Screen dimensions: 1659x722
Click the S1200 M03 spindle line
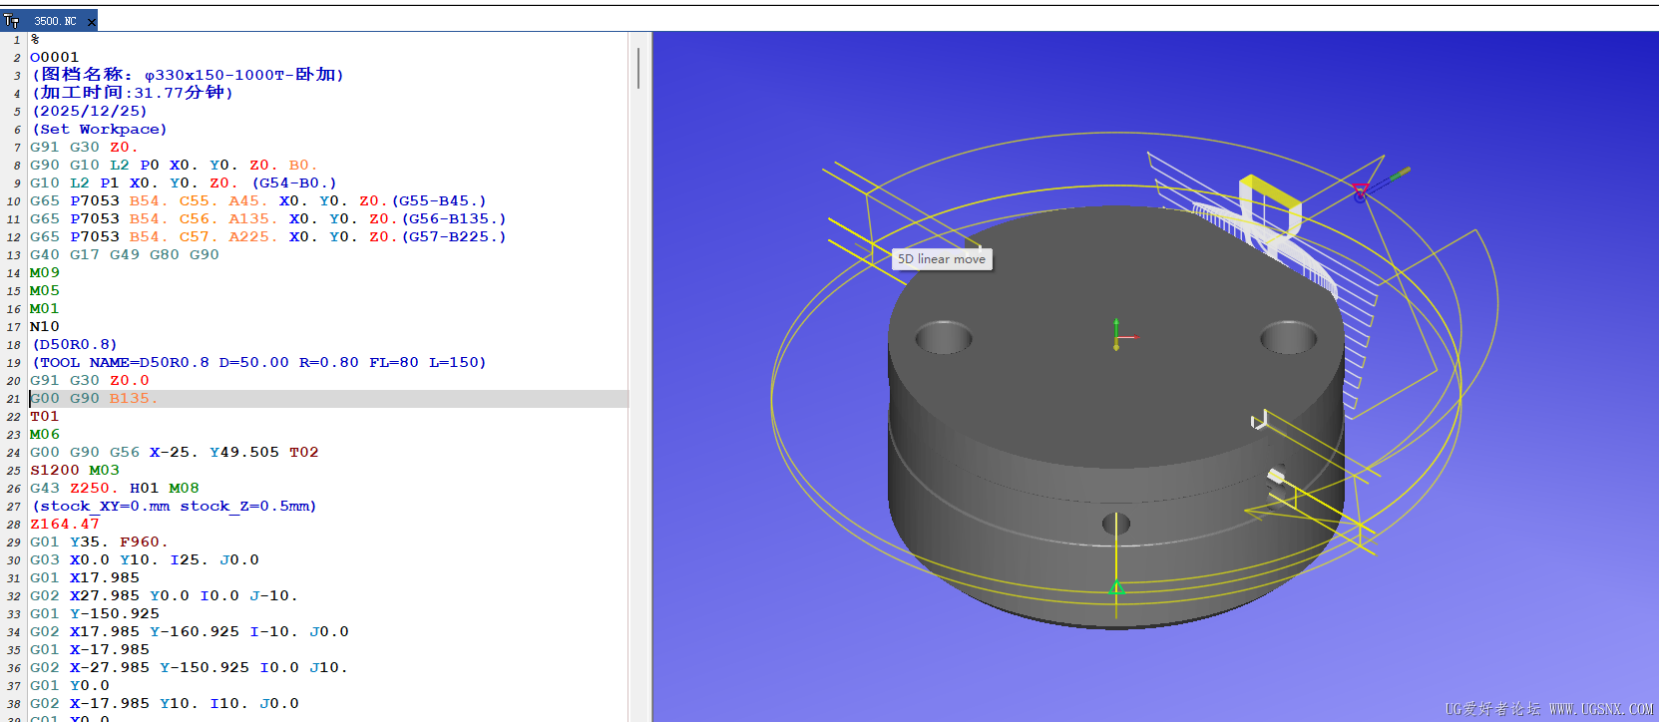pyautogui.click(x=75, y=471)
